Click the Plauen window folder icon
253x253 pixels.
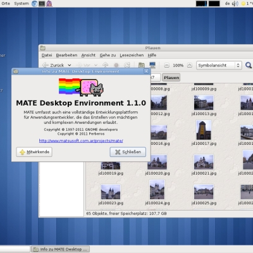(x=43, y=48)
